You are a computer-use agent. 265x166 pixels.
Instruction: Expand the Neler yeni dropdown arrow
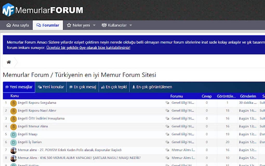click(94, 25)
